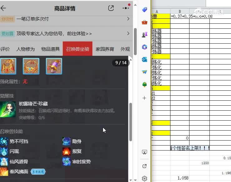Select the purple bracer equipment thumbnail

pos(54,66)
